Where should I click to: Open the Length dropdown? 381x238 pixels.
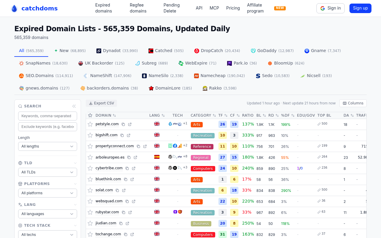pos(48,146)
